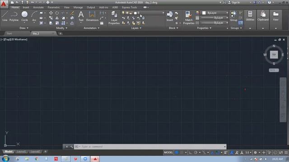
Task: Open the WCS dropdown under ViewCube
Action: [x=274, y=70]
